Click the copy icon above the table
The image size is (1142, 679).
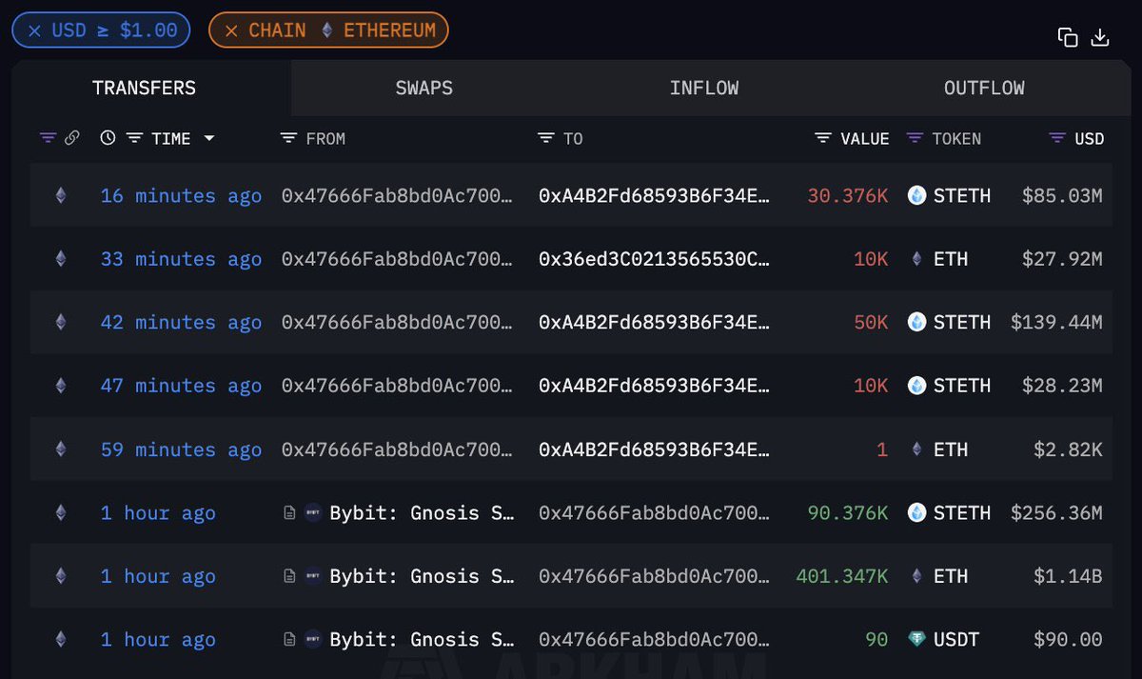1068,36
